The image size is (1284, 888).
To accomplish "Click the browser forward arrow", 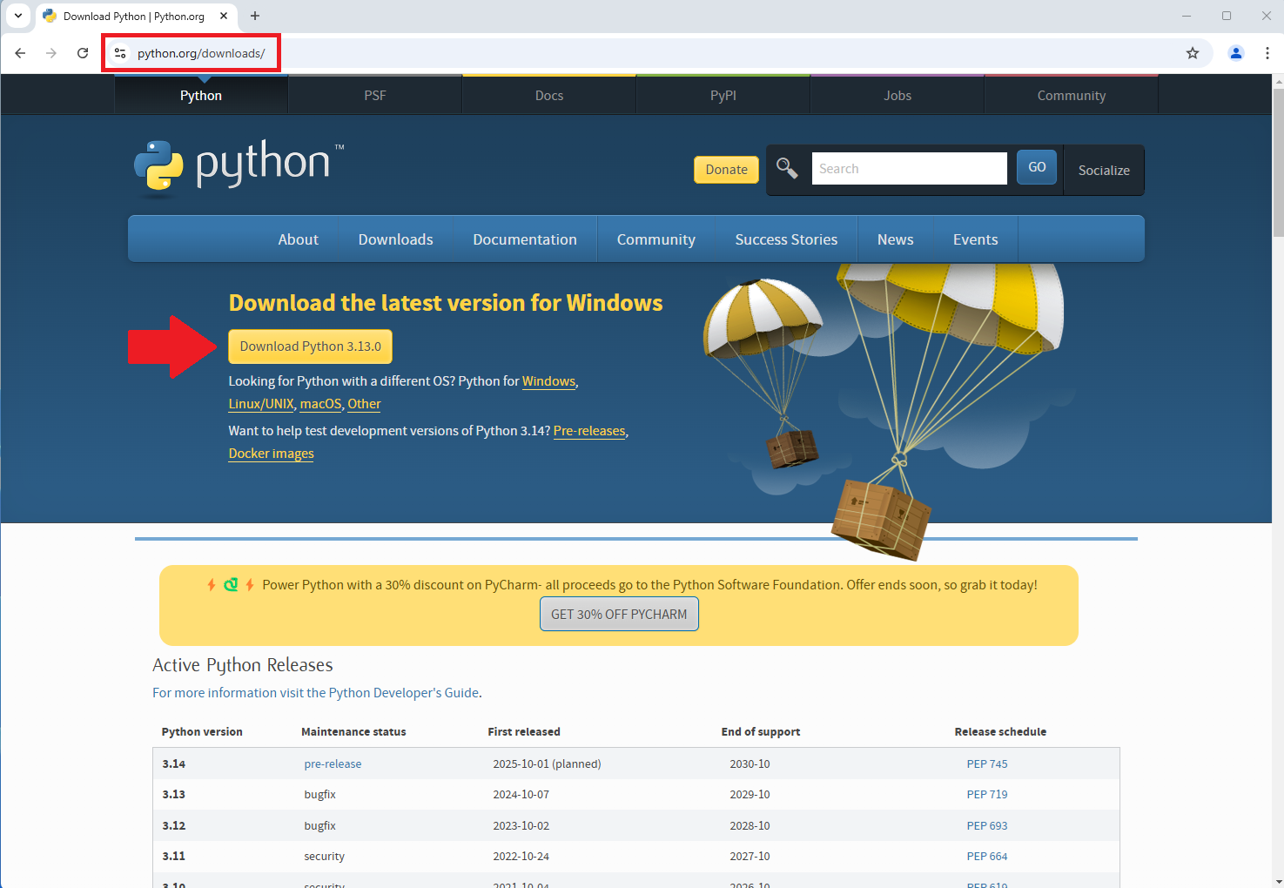I will 51,53.
